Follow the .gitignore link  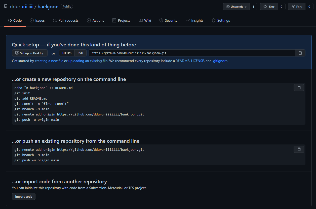click(220, 61)
